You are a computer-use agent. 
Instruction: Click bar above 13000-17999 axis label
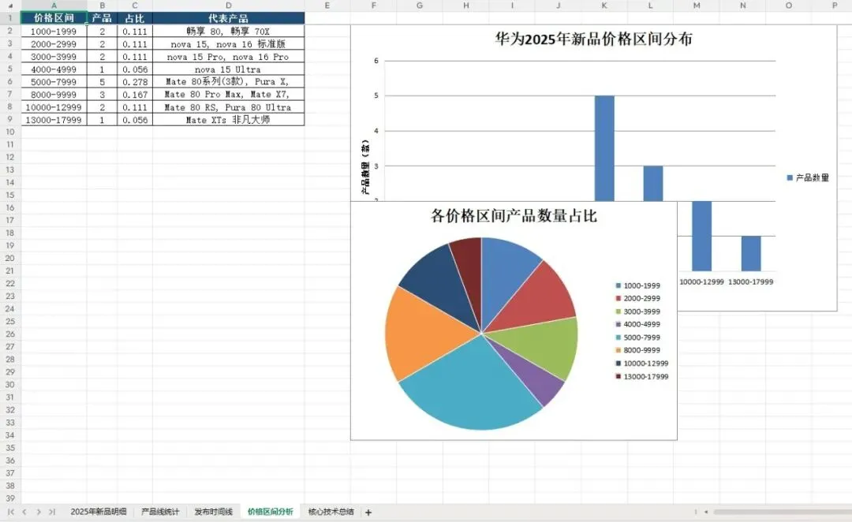(x=751, y=254)
